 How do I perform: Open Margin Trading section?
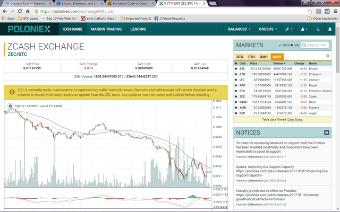coord(106,29)
